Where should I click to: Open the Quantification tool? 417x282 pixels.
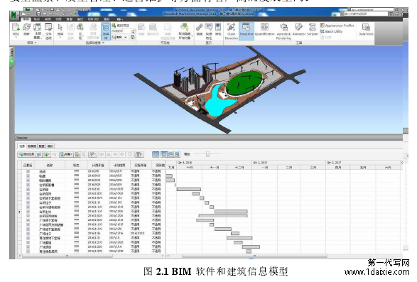point(264,29)
